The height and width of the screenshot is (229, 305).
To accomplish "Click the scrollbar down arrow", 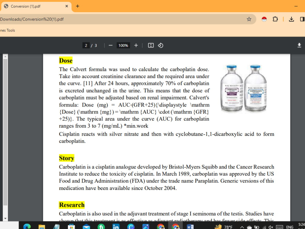I will point(5,219).
